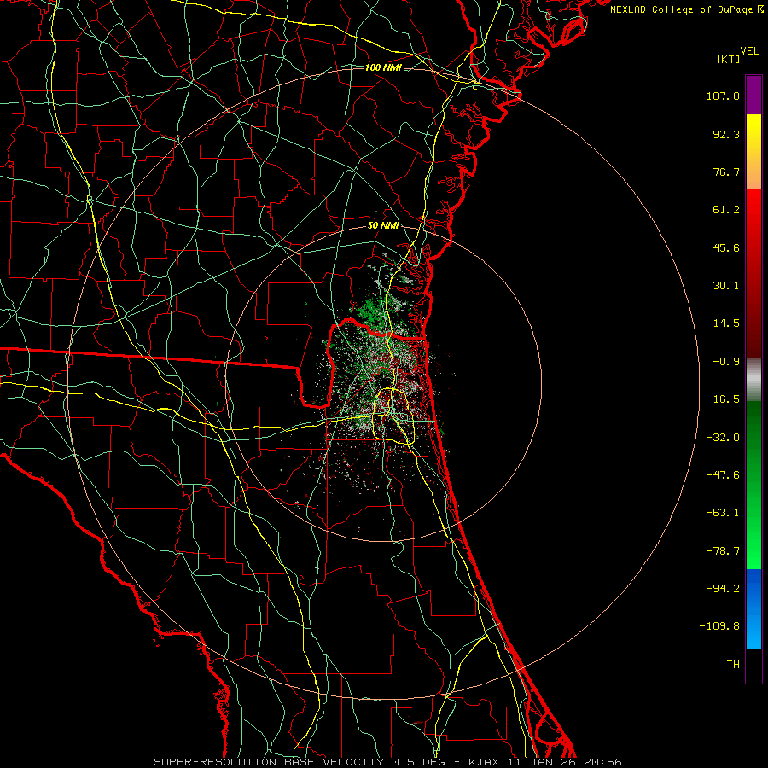This screenshot has width=768, height=768.
Task: Click the VEL legend title
Action: click(749, 51)
